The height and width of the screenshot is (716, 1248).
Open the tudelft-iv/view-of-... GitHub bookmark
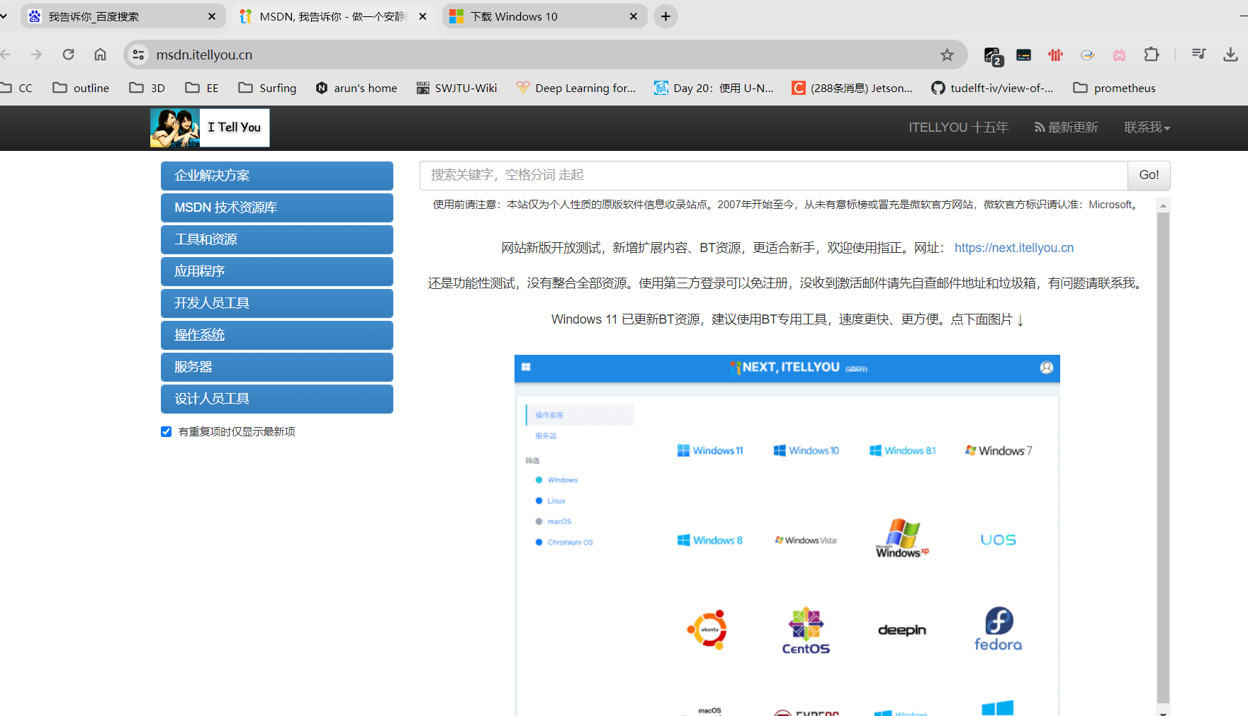pos(992,88)
